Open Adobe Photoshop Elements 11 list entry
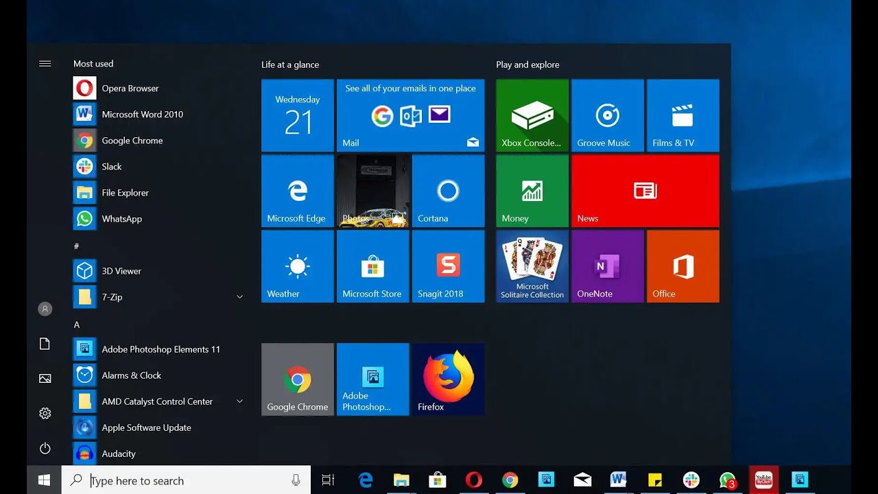878x494 pixels. (x=159, y=349)
